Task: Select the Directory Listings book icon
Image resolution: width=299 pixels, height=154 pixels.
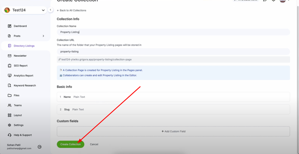Action: 9,46
